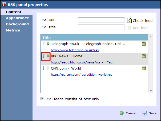Select the BBC News - Home title
This screenshot has height=121, width=161.
(x=67, y=56)
